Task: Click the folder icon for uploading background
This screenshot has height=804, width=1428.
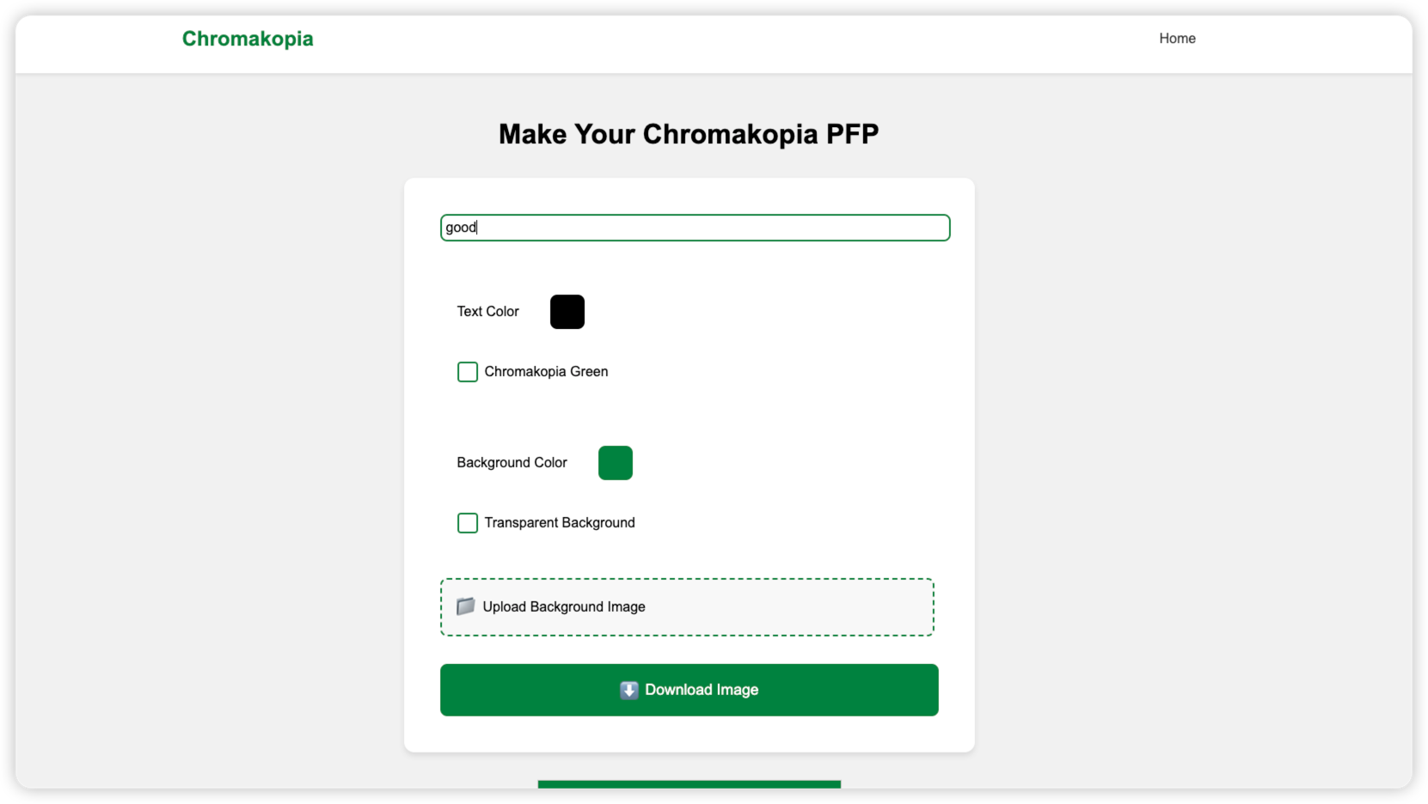Action: [x=465, y=606]
